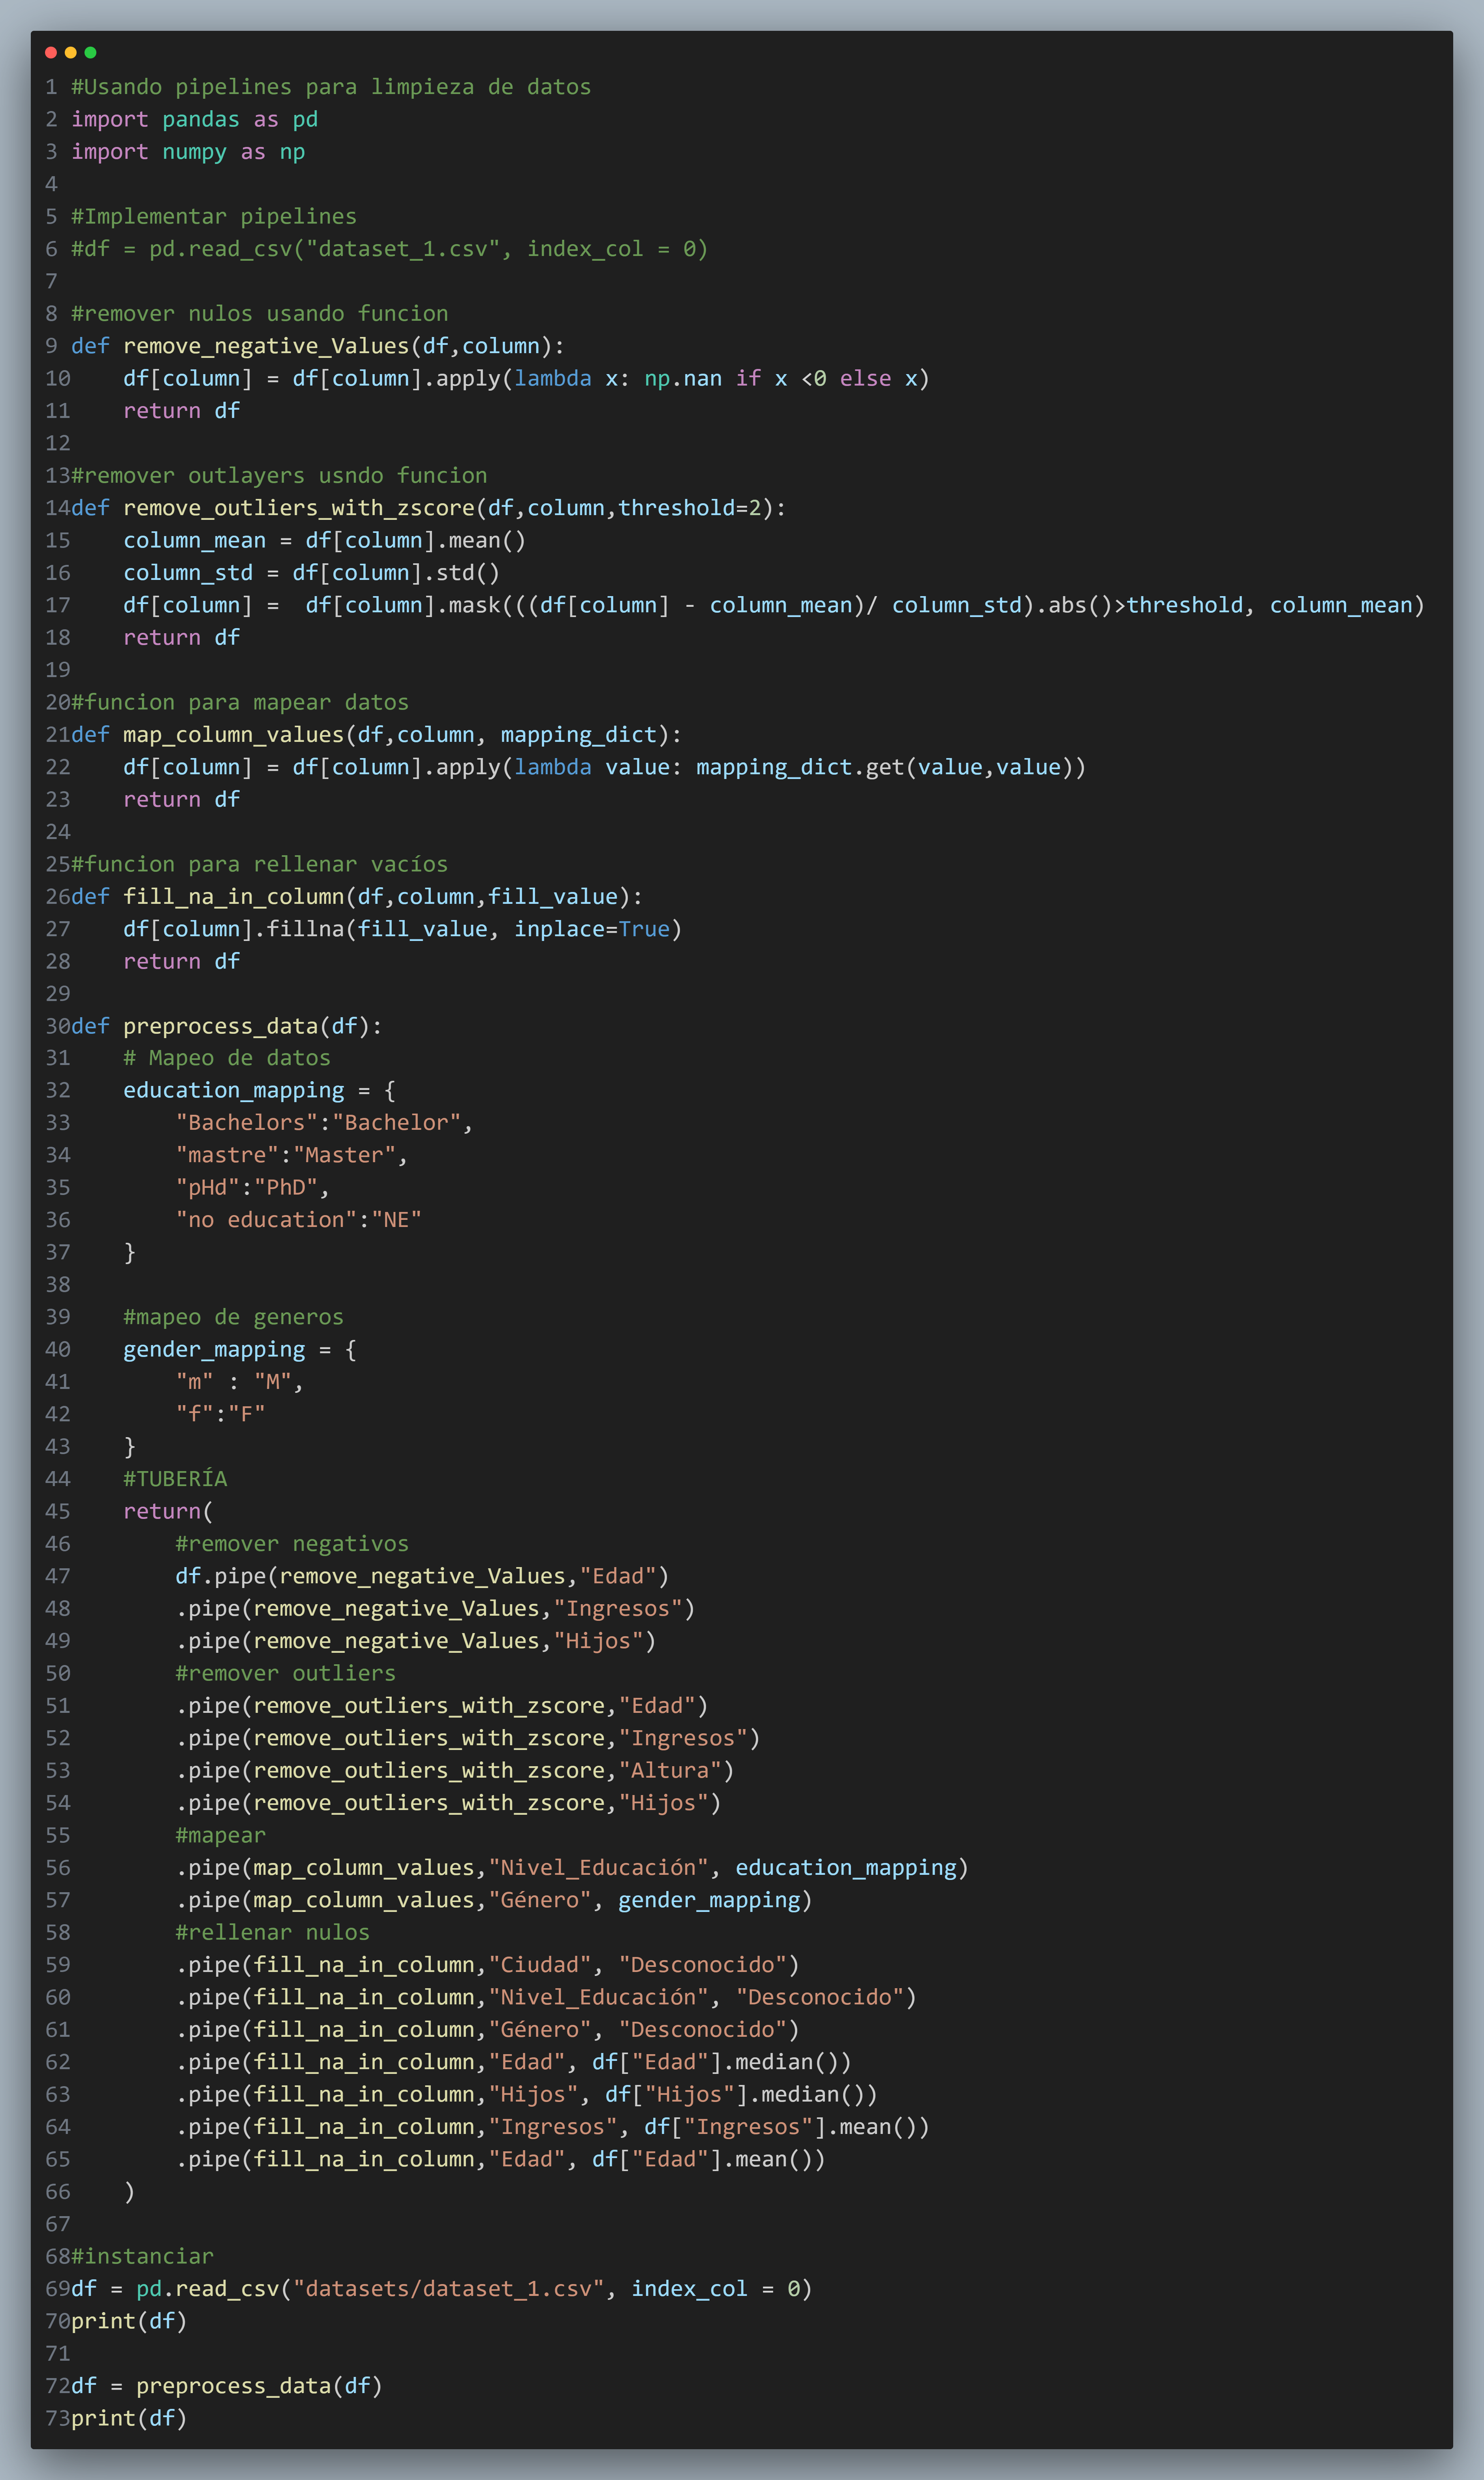Click the comment '#TUBERÍA'
This screenshot has width=1484, height=2480.
(175, 1479)
